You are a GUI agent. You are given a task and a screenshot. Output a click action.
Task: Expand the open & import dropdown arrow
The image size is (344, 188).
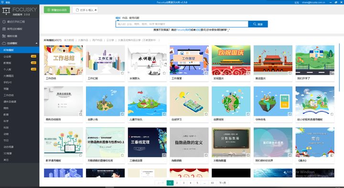point(96,10)
